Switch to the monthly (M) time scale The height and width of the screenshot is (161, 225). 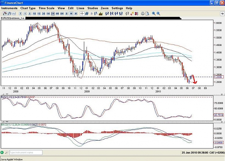tap(76, 14)
